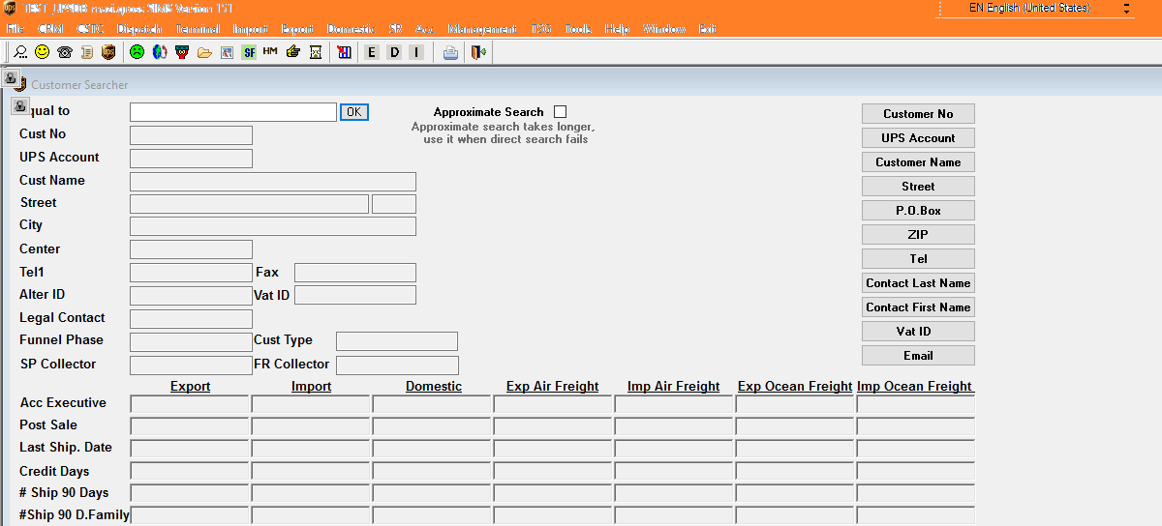Open the yellow folder toolbar icon
Image resolution: width=1162 pixels, height=526 pixels.
[204, 52]
